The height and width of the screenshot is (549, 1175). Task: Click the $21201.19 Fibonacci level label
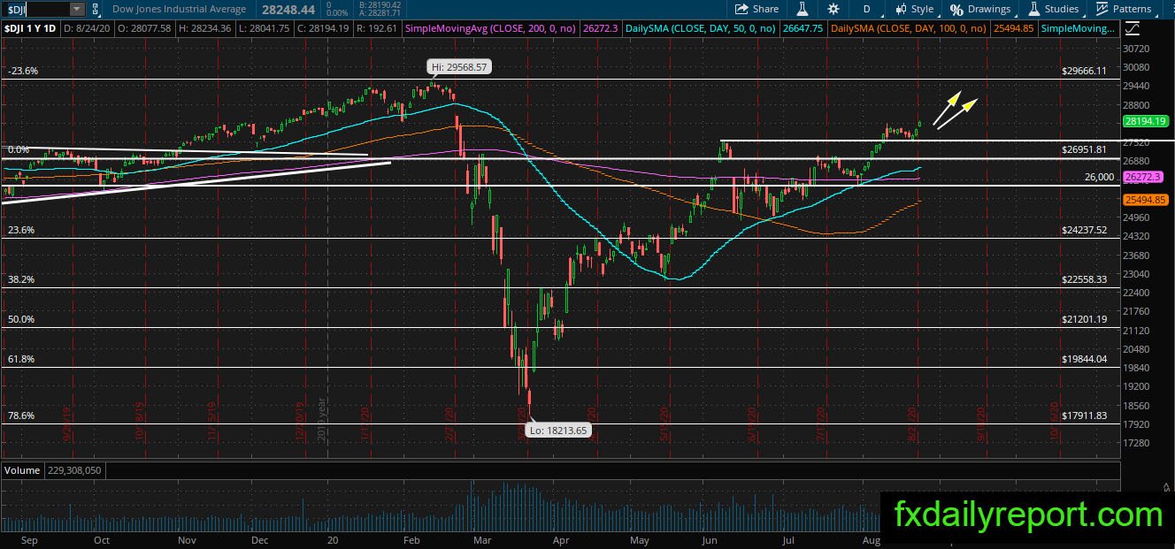click(1084, 319)
